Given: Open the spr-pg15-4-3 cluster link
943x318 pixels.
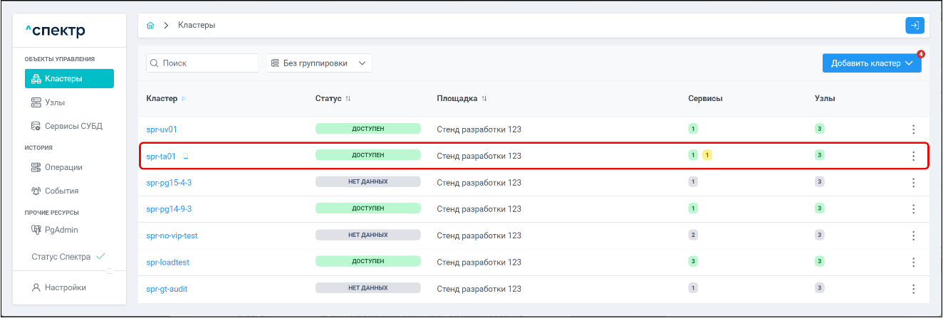Looking at the screenshot, I should click(169, 183).
